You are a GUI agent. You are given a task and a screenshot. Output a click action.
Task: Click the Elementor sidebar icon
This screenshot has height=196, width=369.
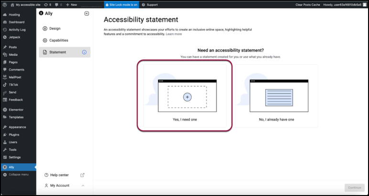pos(5,110)
